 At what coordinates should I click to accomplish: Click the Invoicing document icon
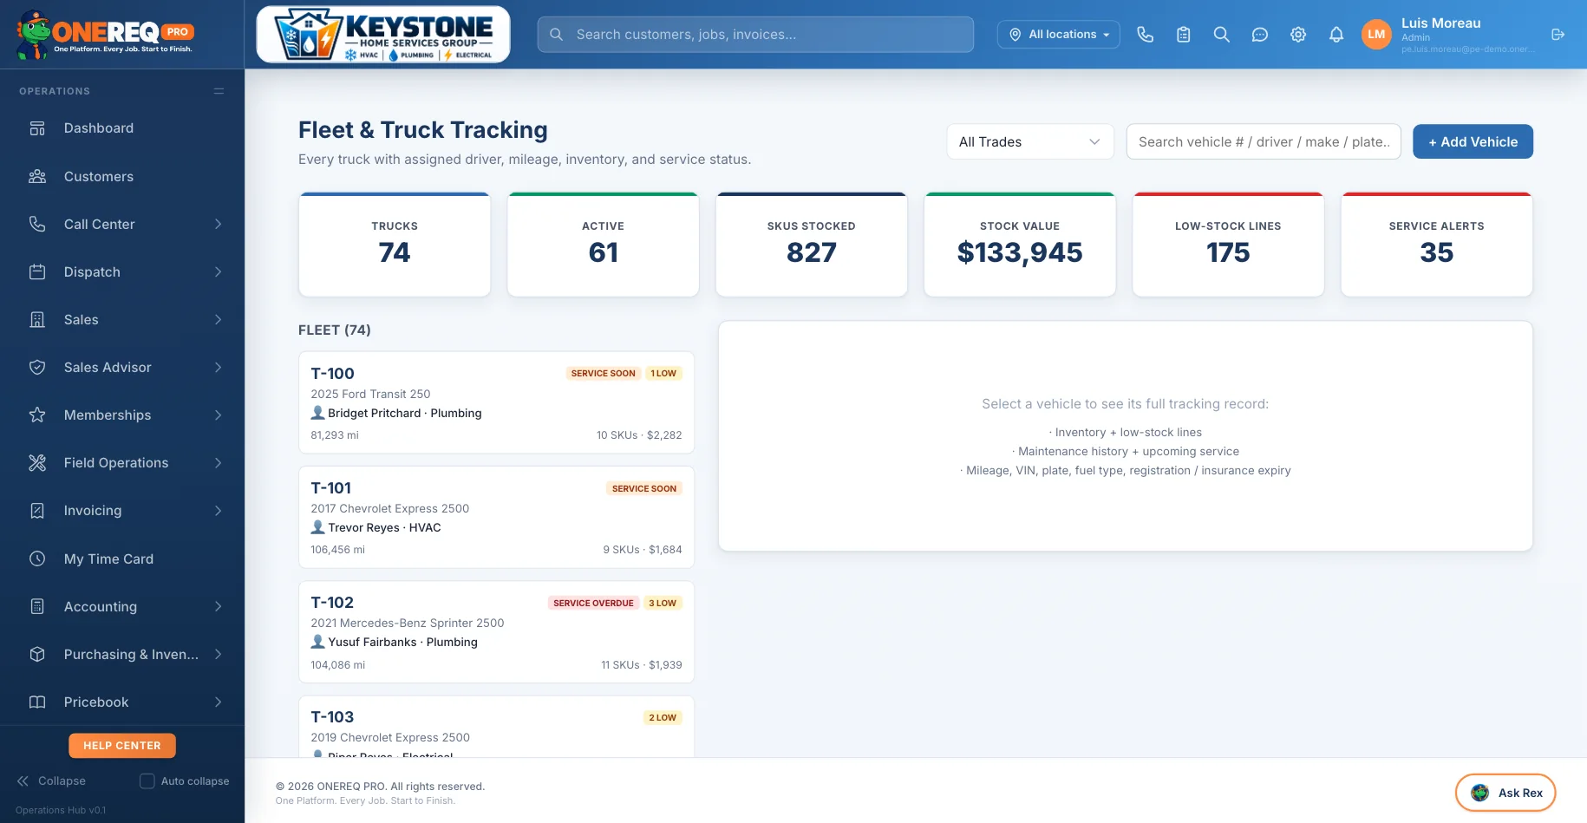click(x=37, y=511)
